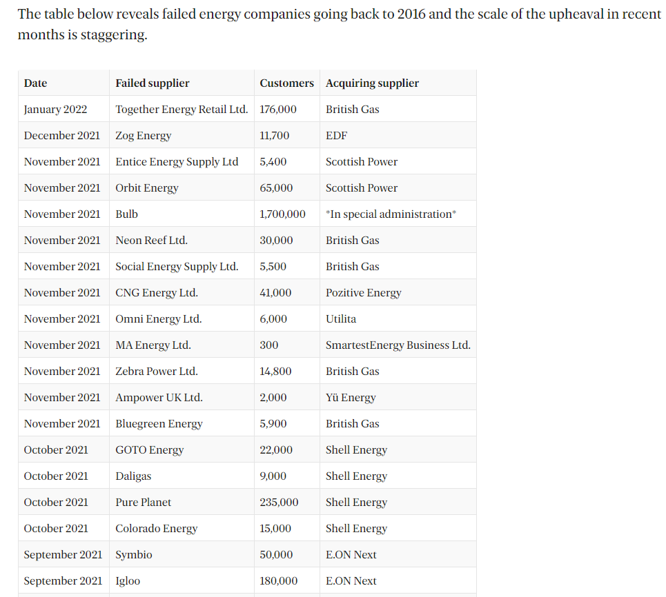This screenshot has height=597, width=666.
Task: Click the '50,000' customers value
Action: (x=276, y=555)
